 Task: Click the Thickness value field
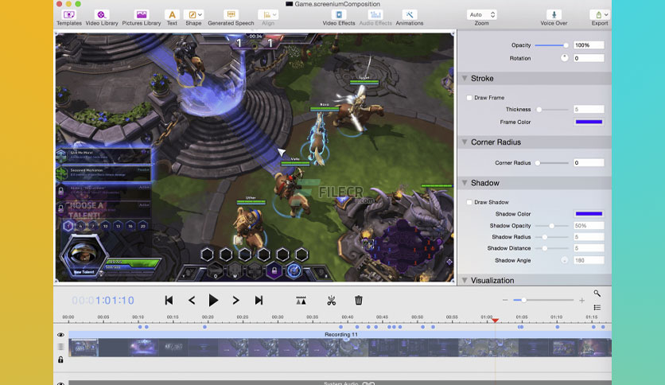pyautogui.click(x=589, y=110)
